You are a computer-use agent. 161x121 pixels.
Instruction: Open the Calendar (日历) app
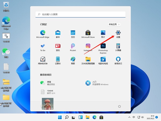73,34
